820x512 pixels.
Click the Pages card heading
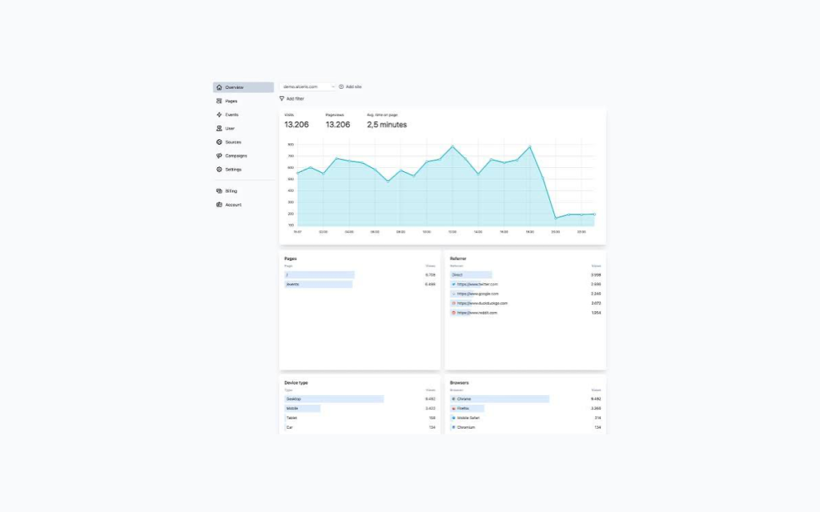[x=290, y=258]
